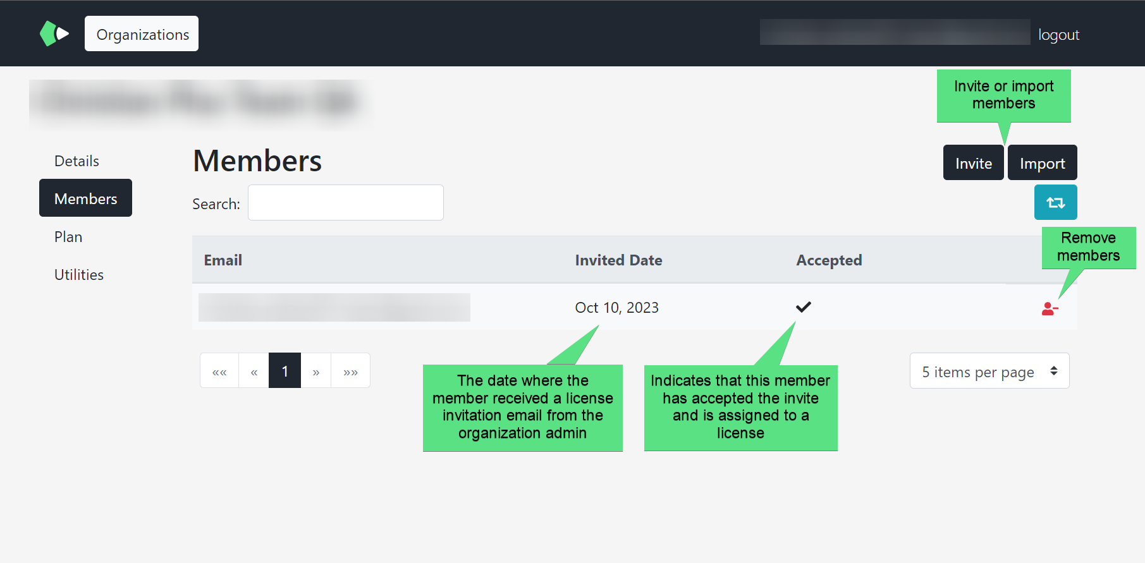The height and width of the screenshot is (563, 1145).
Task: Select the Details sidebar item
Action: (76, 160)
